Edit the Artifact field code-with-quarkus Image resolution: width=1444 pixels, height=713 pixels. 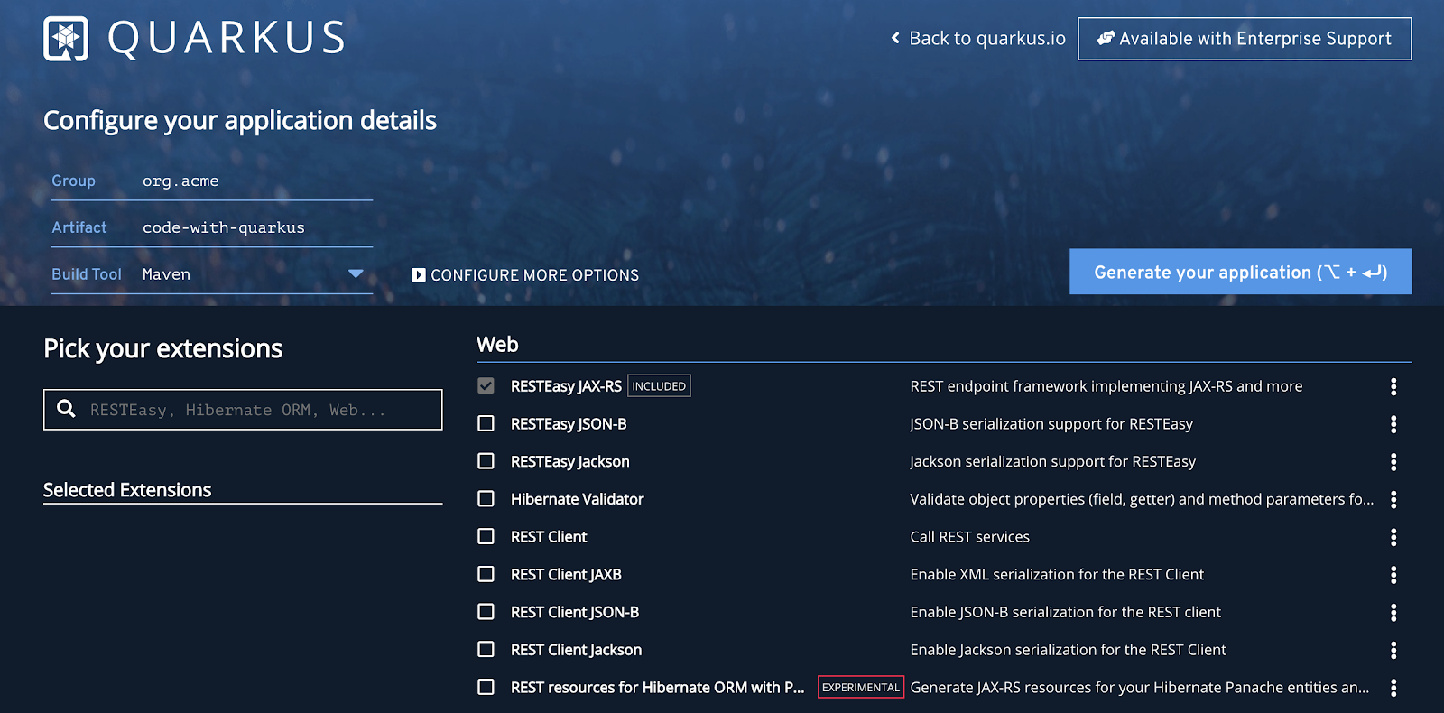tap(256, 228)
